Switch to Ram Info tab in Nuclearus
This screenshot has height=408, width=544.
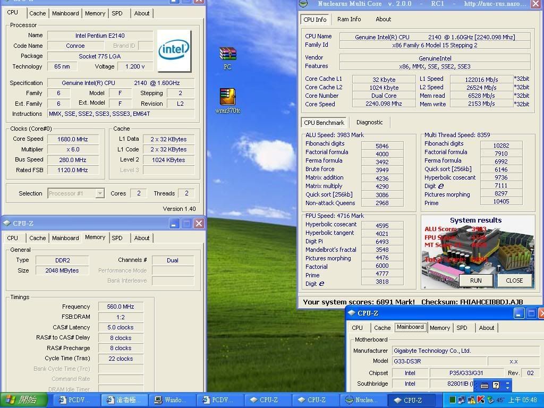(349, 19)
